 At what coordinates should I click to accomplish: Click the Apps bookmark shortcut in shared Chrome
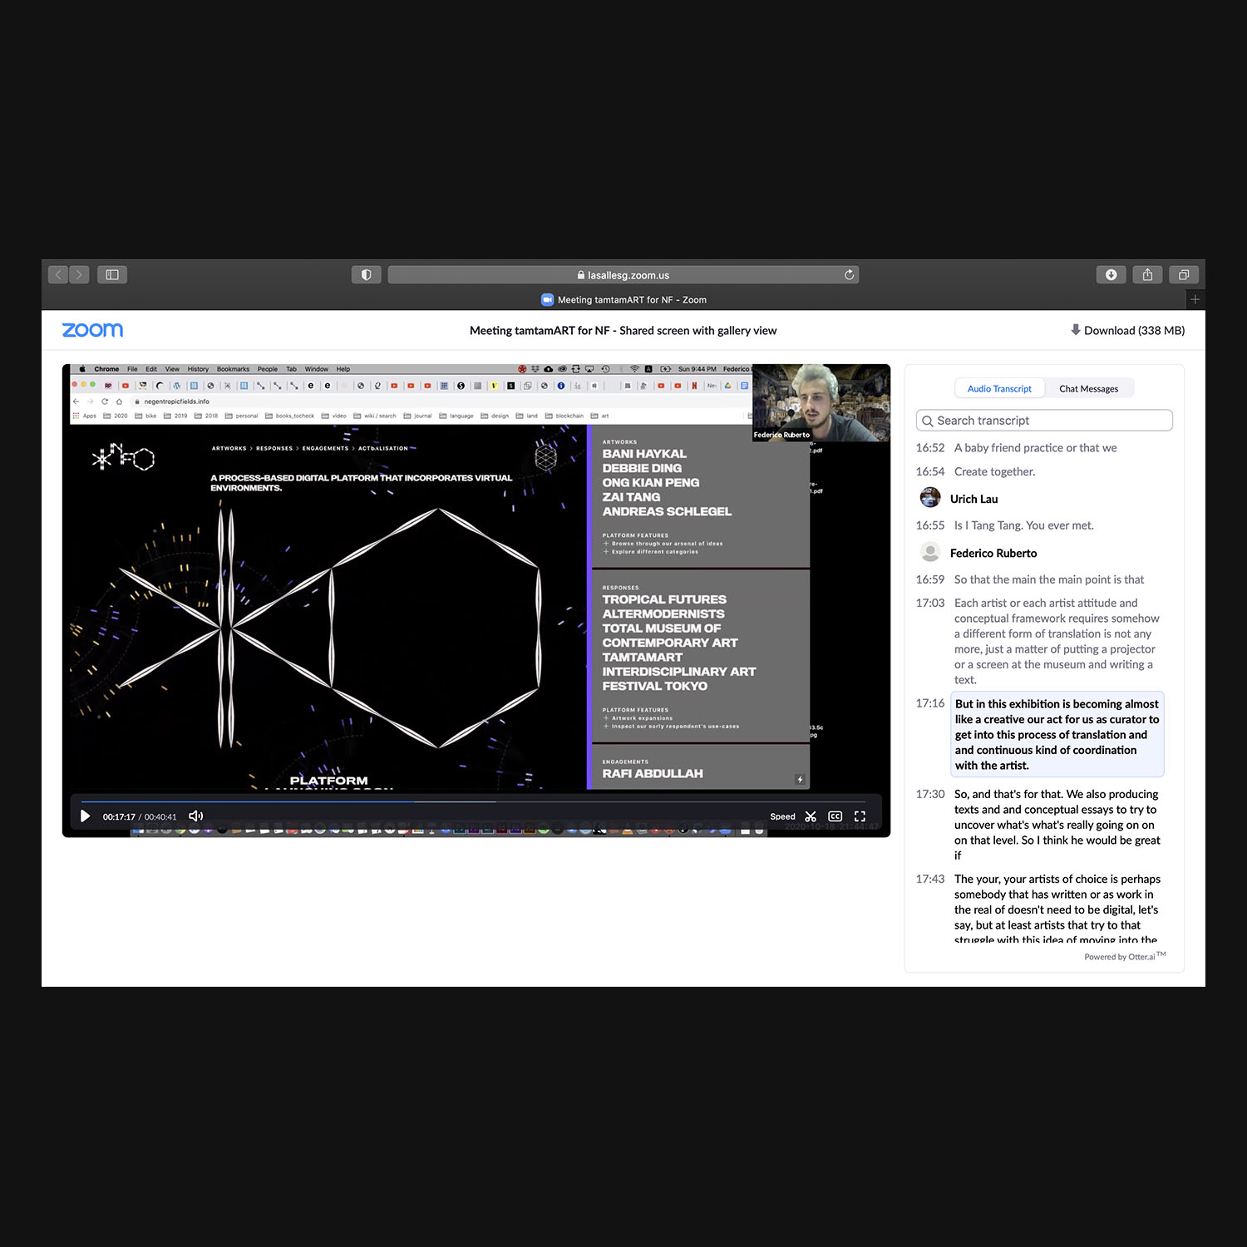tap(85, 416)
